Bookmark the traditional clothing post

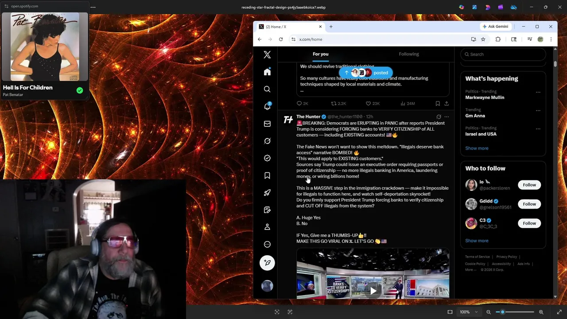tap(438, 103)
